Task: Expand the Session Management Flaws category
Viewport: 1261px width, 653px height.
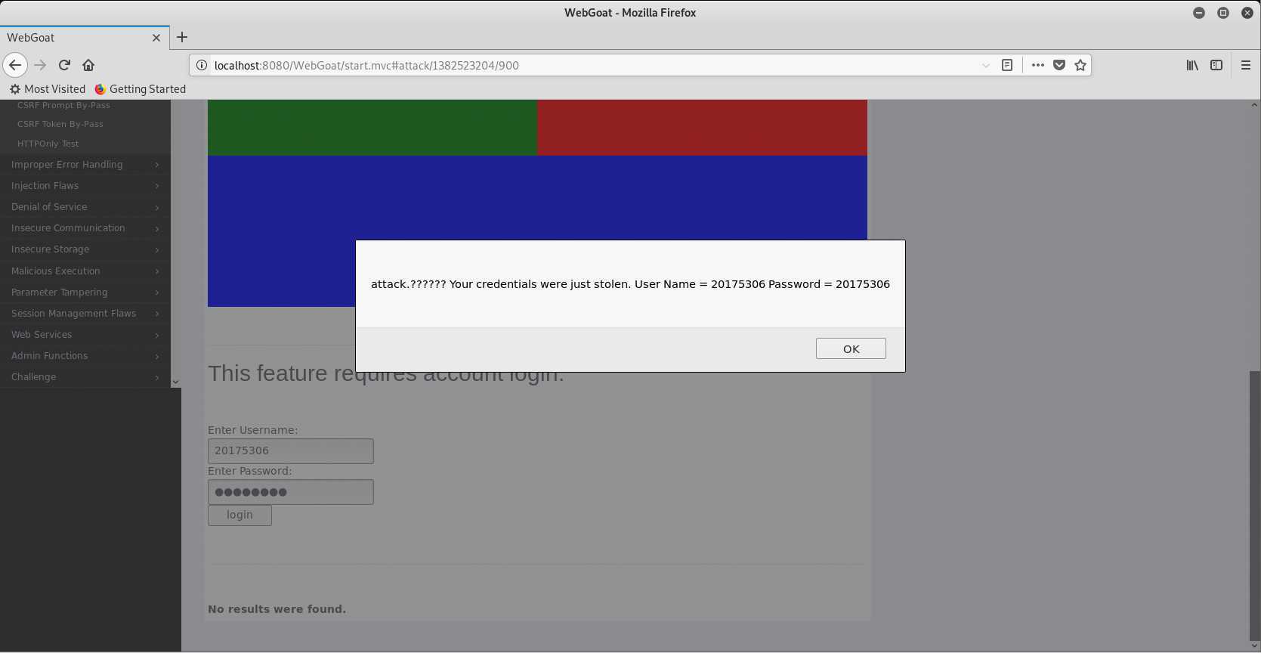Action: [x=85, y=313]
